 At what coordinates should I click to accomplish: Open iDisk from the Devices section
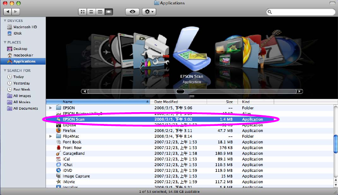click(x=18, y=33)
